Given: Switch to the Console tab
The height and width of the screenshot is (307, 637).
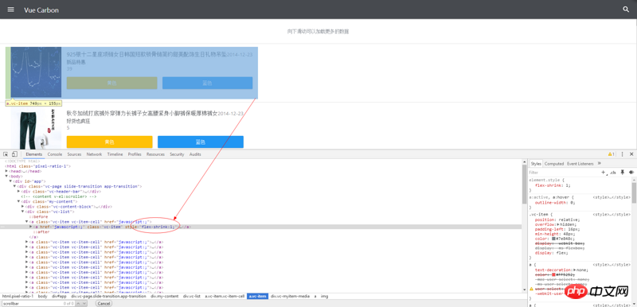Looking at the screenshot, I should [x=55, y=154].
